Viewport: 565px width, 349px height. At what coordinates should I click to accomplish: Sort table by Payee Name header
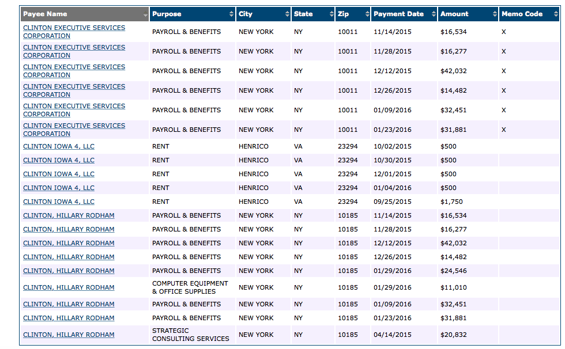point(45,14)
